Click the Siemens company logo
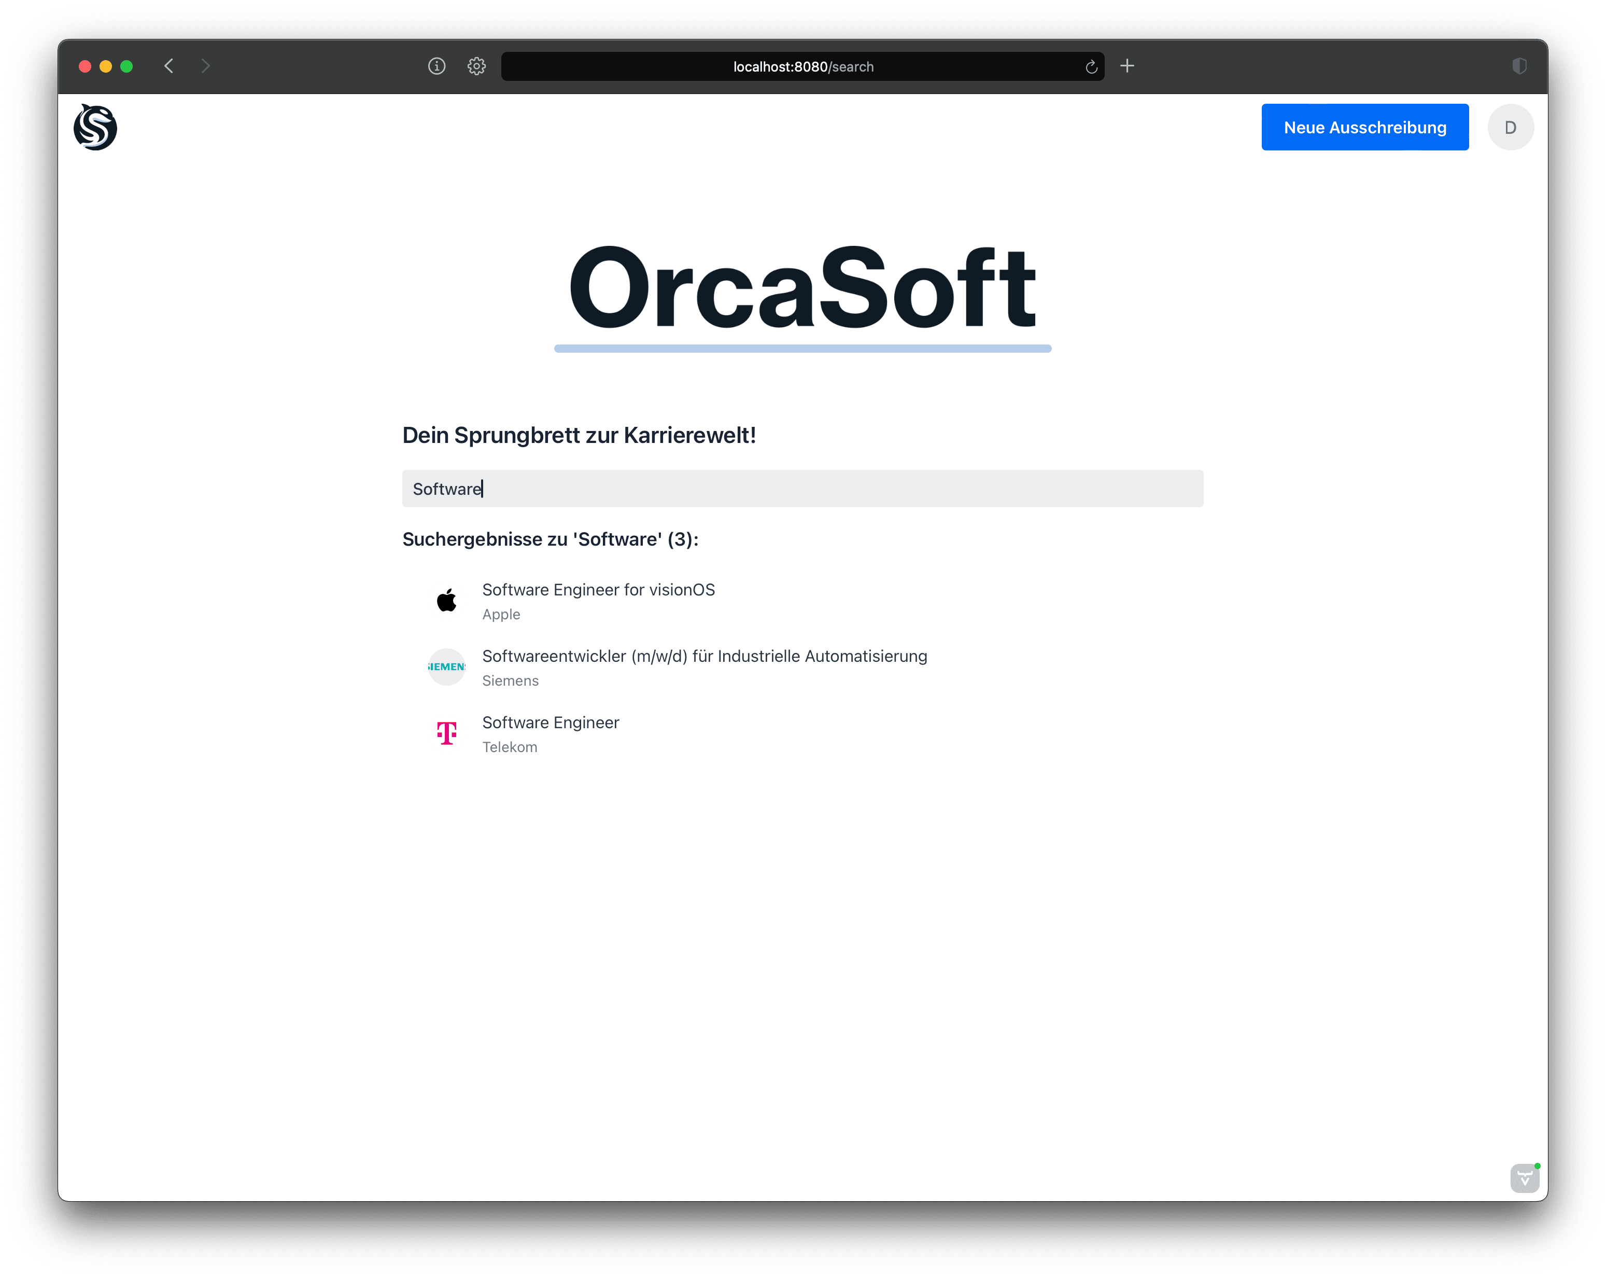 point(446,667)
